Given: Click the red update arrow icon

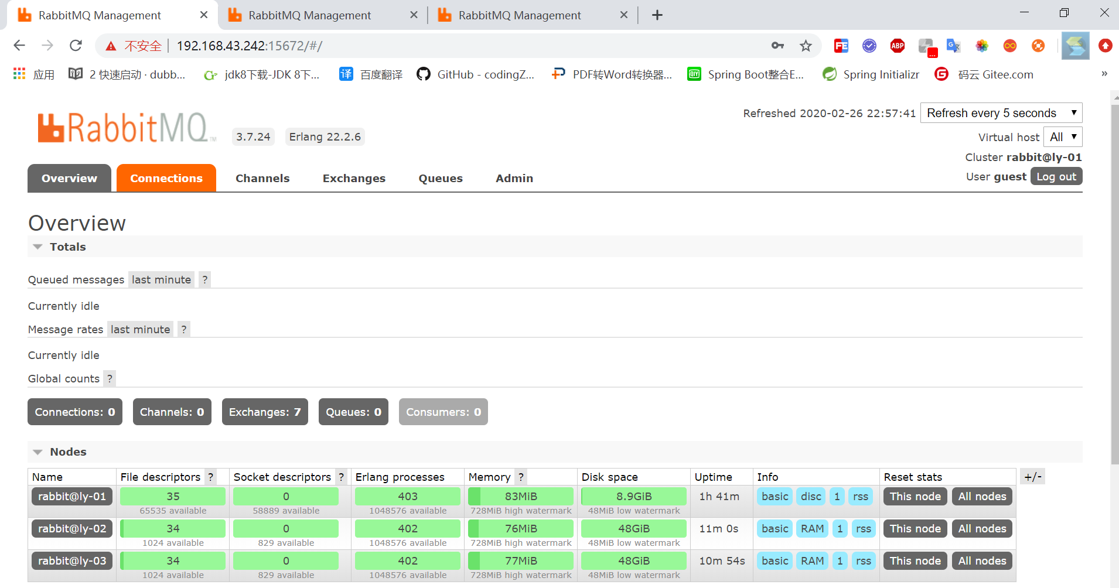Looking at the screenshot, I should pos(1105,46).
